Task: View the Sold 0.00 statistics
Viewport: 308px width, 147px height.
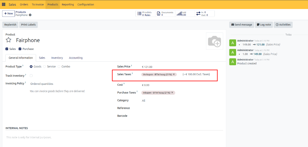Action: pos(185,14)
